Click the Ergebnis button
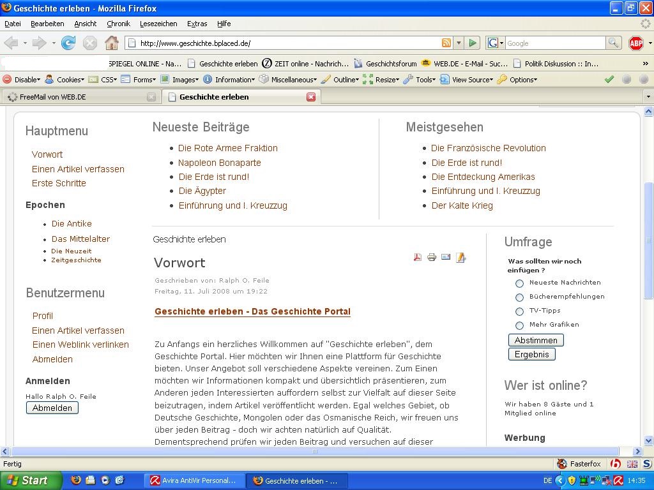The image size is (654, 490). (532, 354)
